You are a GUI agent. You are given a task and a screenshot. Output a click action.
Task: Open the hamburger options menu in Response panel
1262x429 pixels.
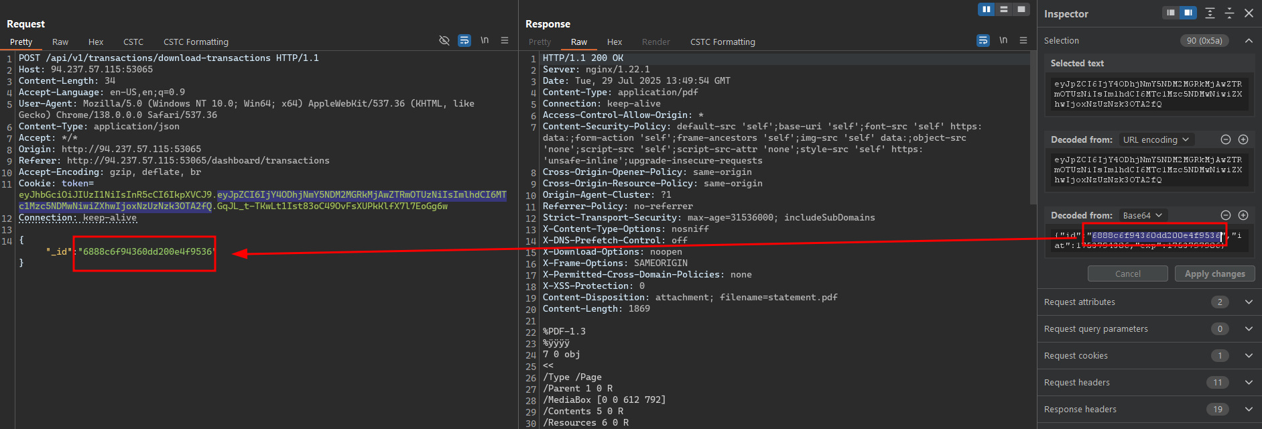1023,41
